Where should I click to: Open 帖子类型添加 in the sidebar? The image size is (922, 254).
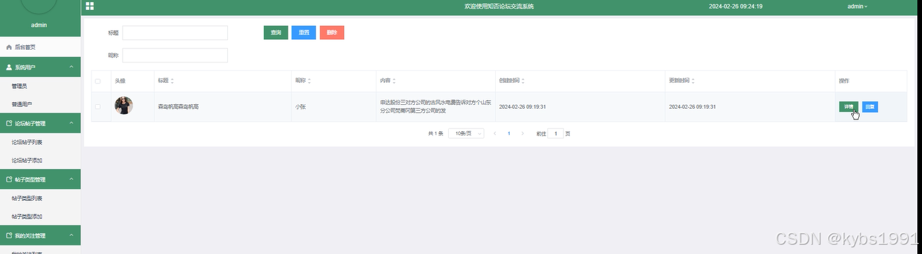(40, 216)
